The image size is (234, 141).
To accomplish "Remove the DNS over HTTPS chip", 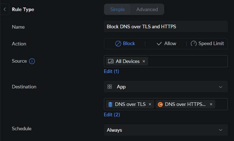I will tap(211, 104).
